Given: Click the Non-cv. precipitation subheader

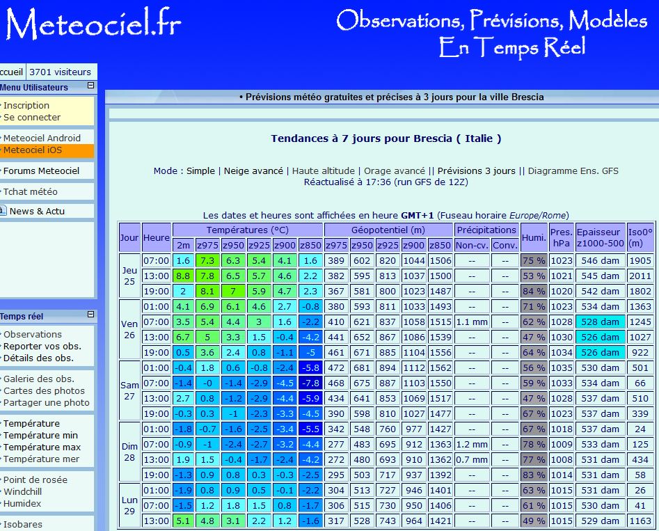Looking at the screenshot, I should point(472,245).
